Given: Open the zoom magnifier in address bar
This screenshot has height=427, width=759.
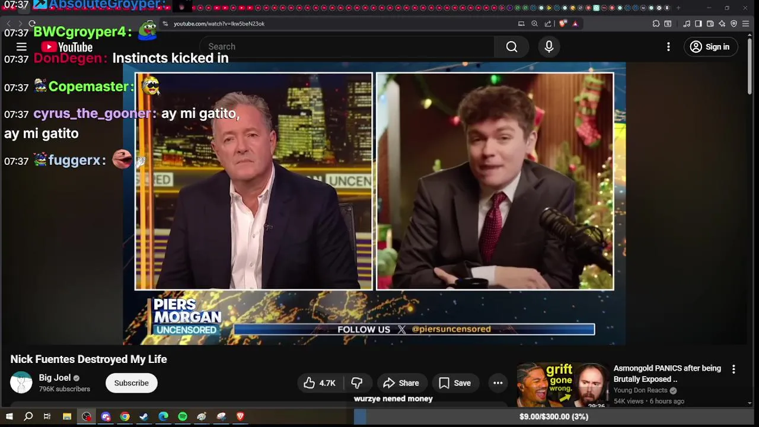Looking at the screenshot, I should pyautogui.click(x=534, y=24).
